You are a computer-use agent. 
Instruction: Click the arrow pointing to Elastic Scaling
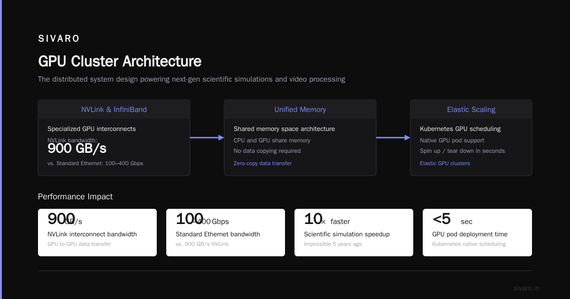(393, 138)
